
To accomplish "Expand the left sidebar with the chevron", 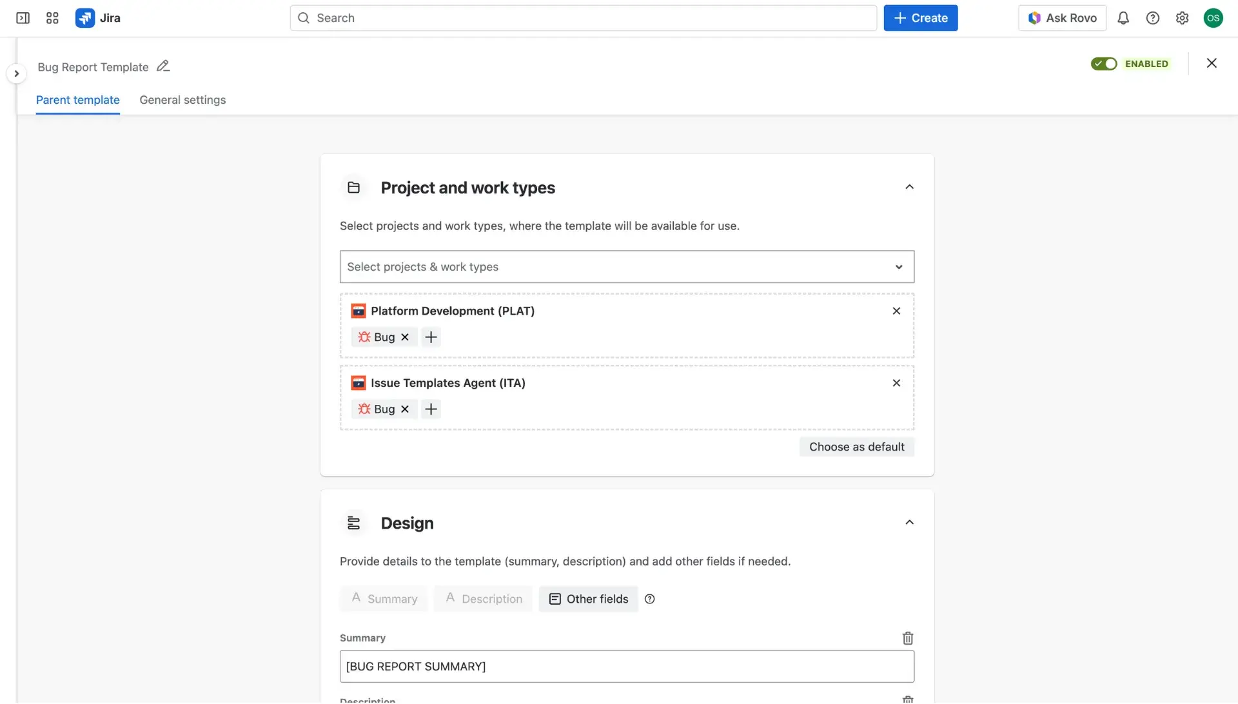I will pos(16,73).
